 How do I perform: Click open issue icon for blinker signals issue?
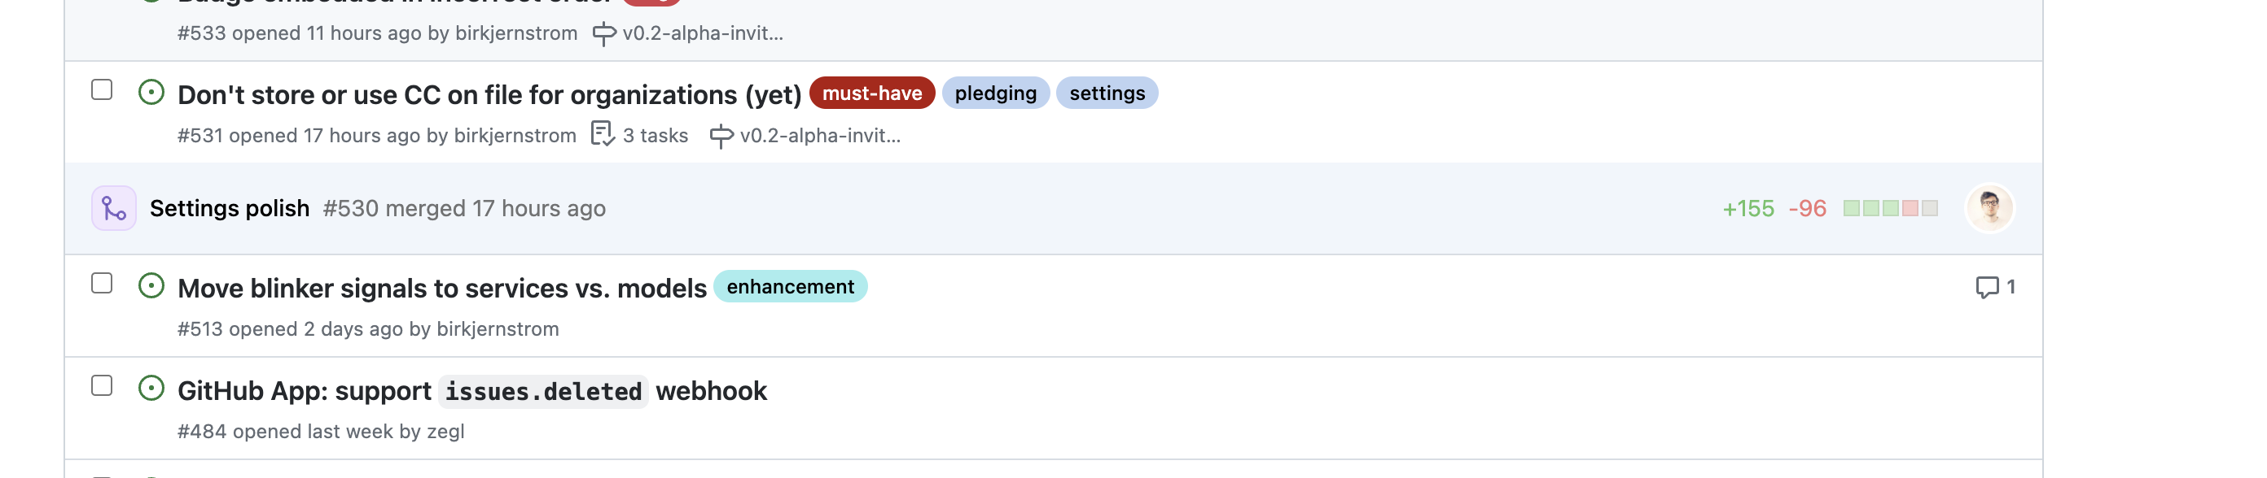(x=151, y=285)
